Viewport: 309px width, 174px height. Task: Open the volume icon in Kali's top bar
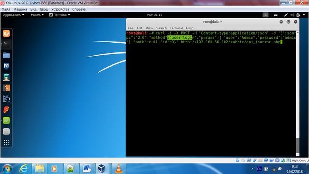point(292,15)
